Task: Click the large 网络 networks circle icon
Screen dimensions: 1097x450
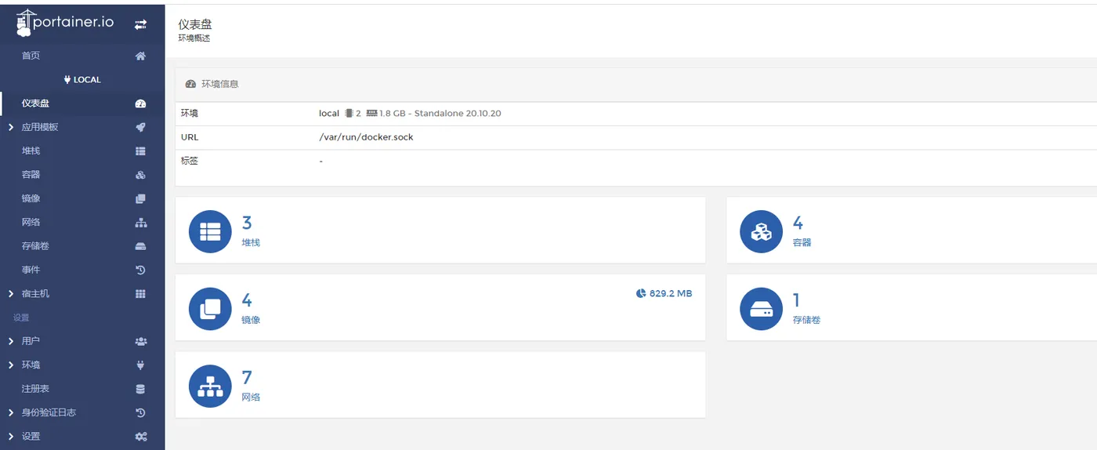Action: (210, 386)
